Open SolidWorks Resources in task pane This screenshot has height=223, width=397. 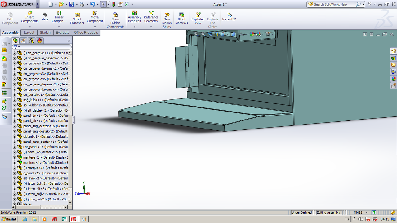coord(394,51)
